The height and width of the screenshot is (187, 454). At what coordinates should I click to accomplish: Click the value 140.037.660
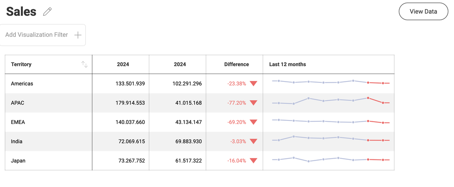(130, 122)
